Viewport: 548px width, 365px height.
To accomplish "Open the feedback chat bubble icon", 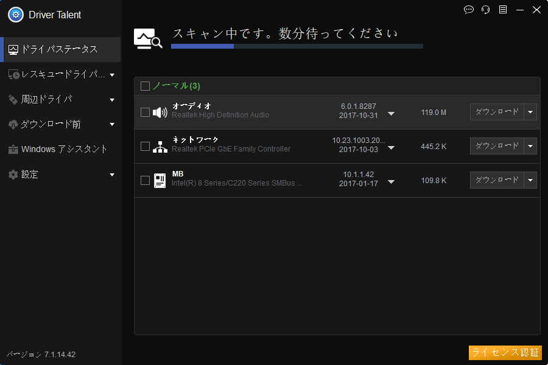I will [468, 10].
